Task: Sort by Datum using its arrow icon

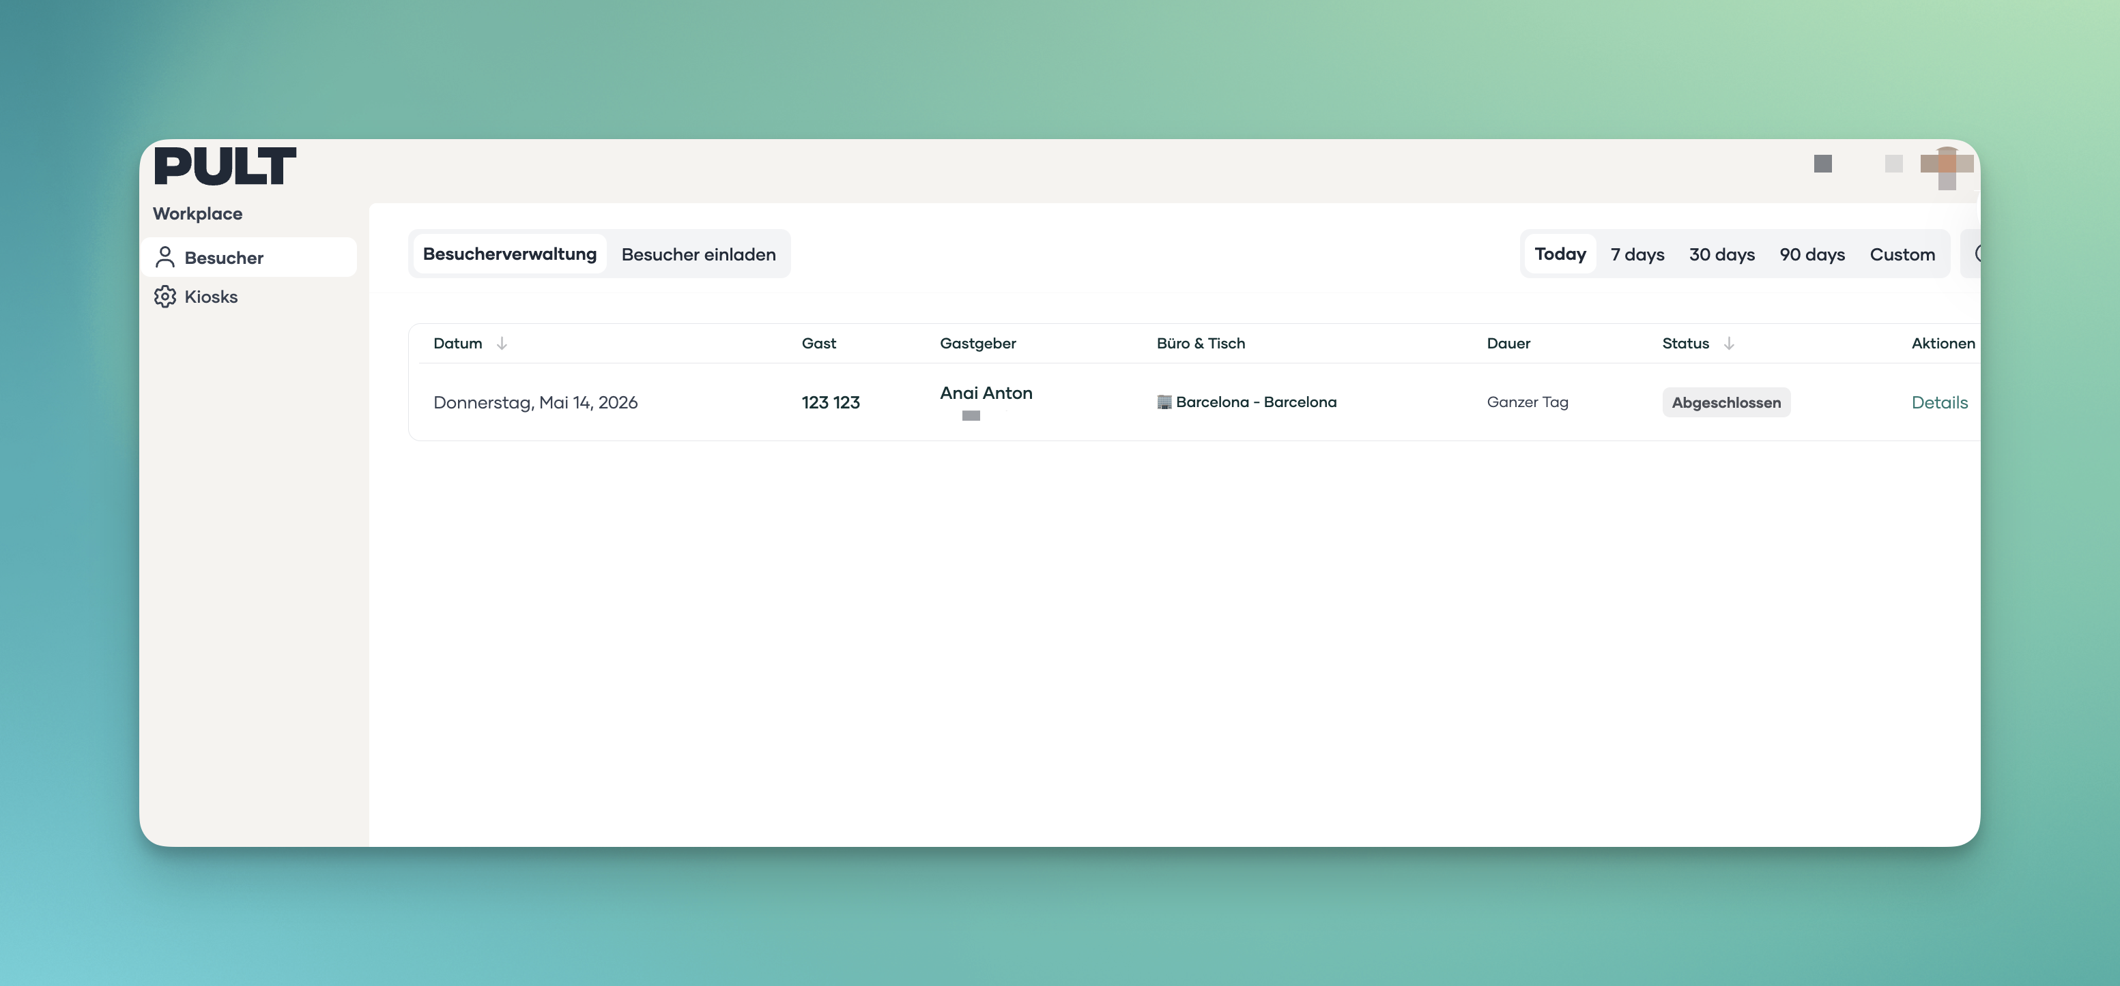Action: pyautogui.click(x=502, y=343)
